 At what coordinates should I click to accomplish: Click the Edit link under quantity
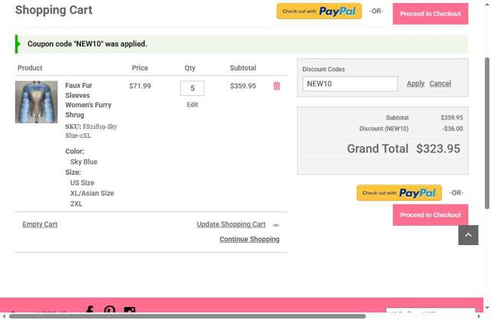pos(193,105)
